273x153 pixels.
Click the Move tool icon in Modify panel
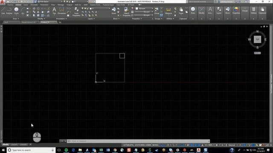34,8
